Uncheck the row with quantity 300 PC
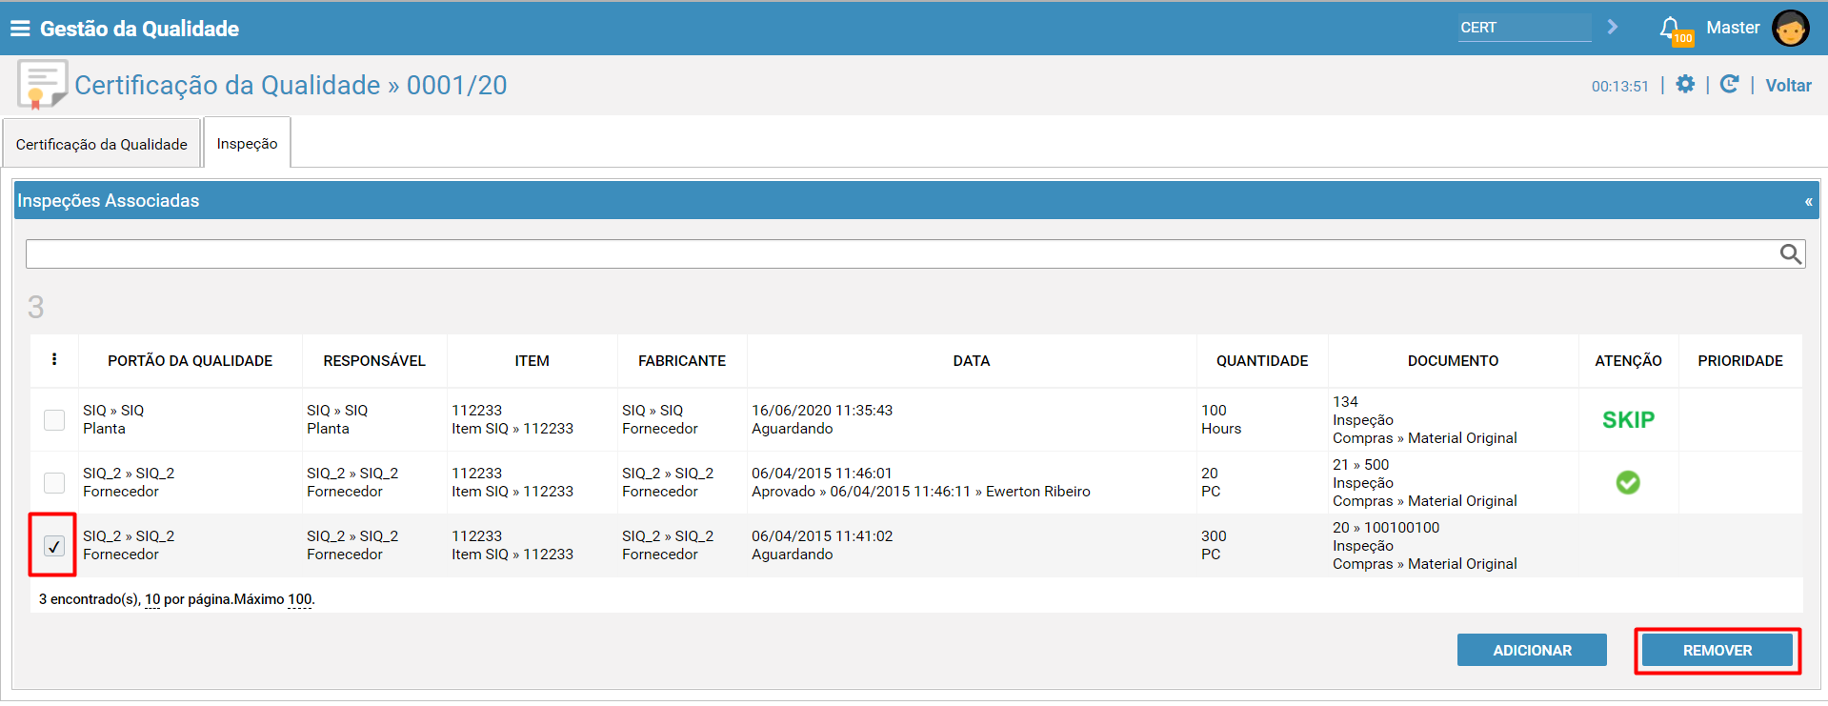 [54, 546]
